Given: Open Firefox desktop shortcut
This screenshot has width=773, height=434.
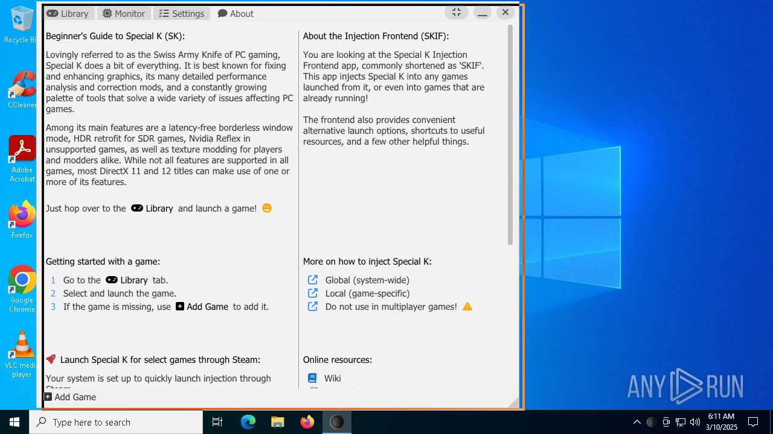Looking at the screenshot, I should 22,220.
